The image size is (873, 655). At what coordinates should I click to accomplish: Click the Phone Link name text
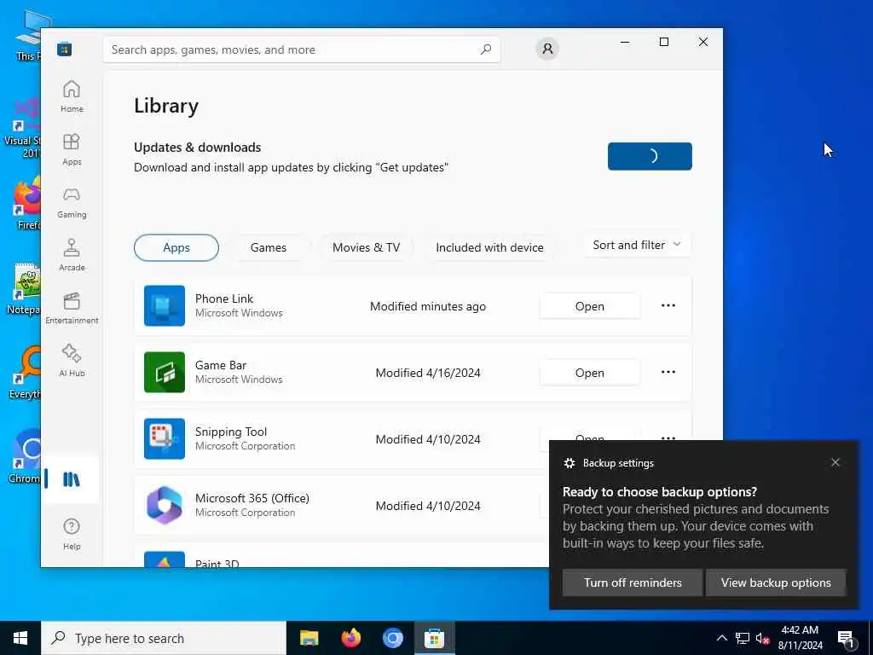point(224,299)
